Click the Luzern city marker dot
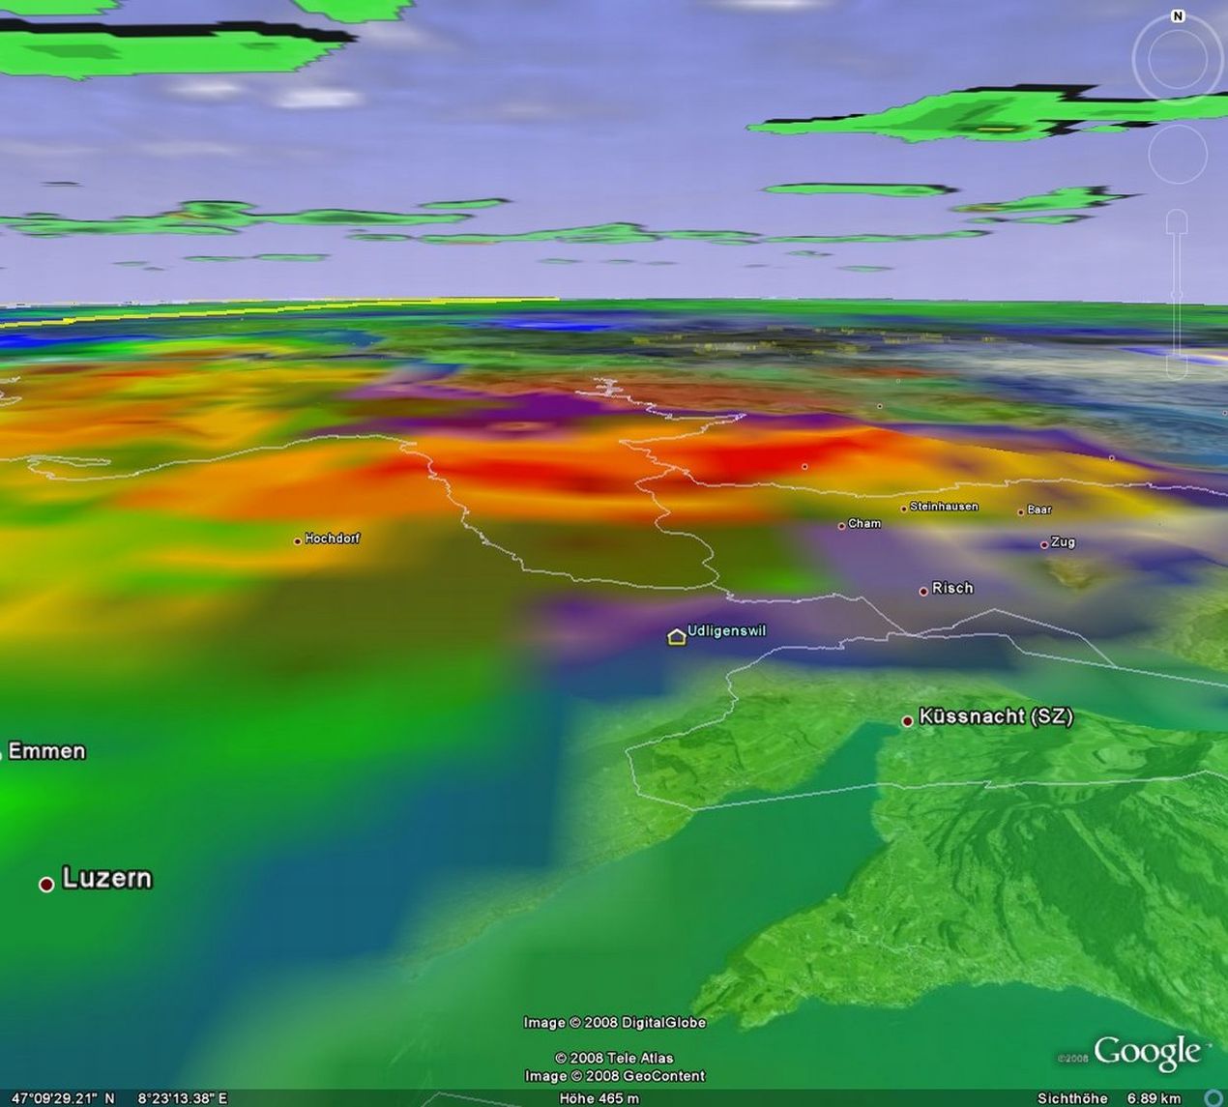Image resolution: width=1228 pixels, height=1107 pixels. point(45,884)
